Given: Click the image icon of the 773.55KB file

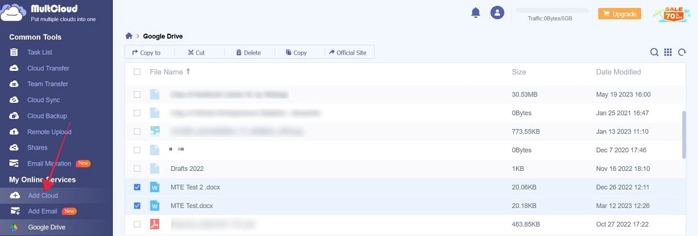Looking at the screenshot, I should click(x=155, y=131).
